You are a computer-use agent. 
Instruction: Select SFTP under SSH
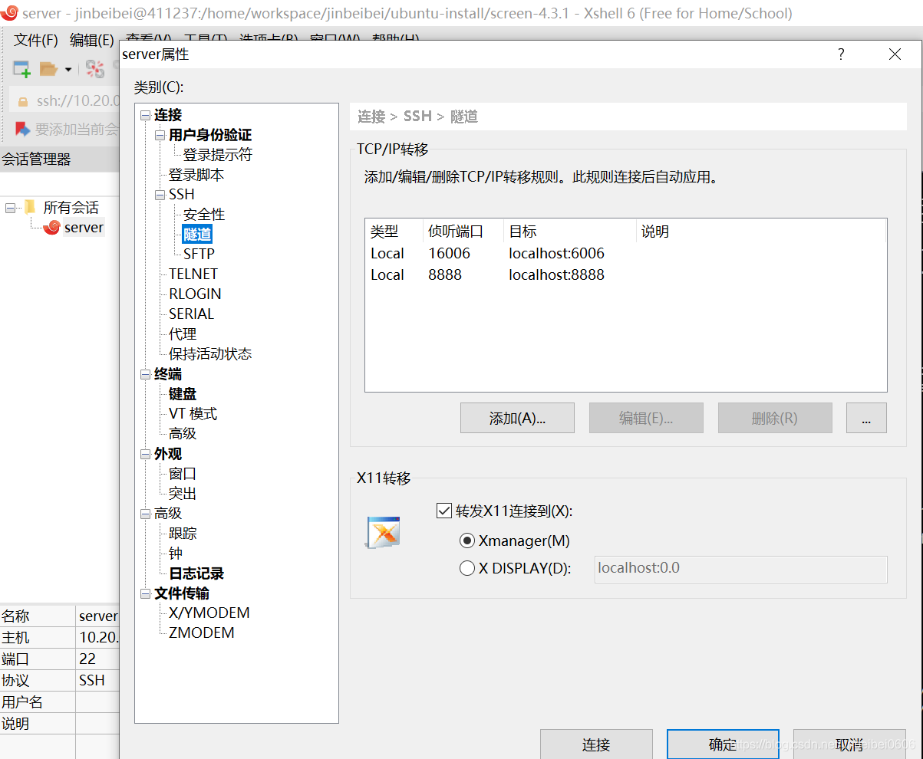pos(199,254)
